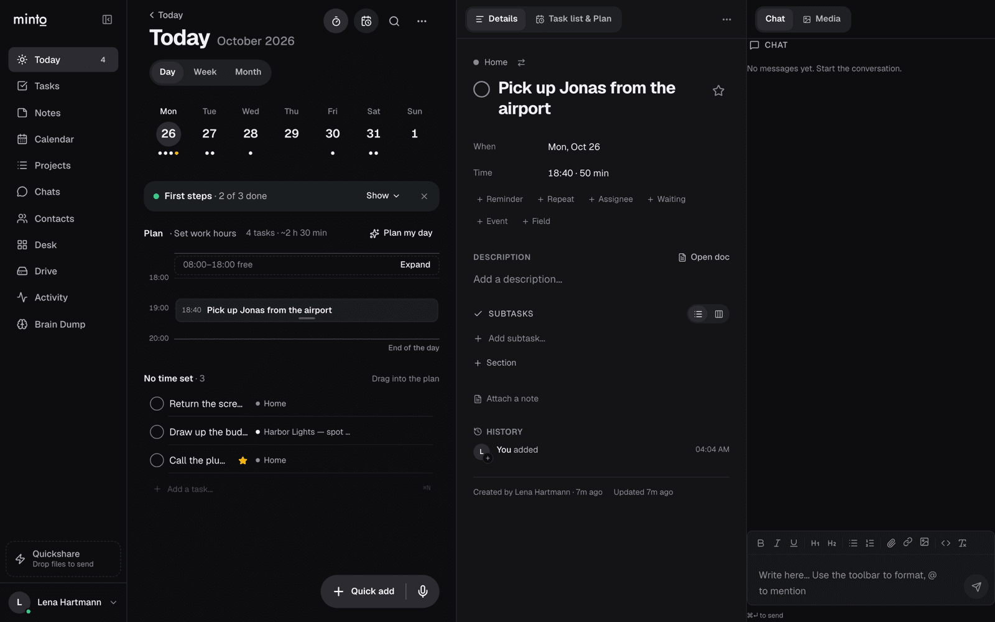Clear formatting in the chat toolbar

(963, 543)
